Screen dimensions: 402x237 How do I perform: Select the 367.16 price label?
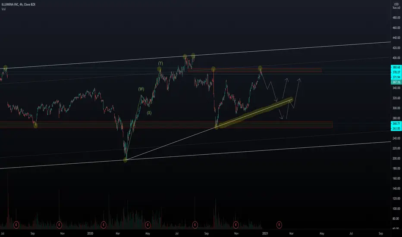pos(396,82)
